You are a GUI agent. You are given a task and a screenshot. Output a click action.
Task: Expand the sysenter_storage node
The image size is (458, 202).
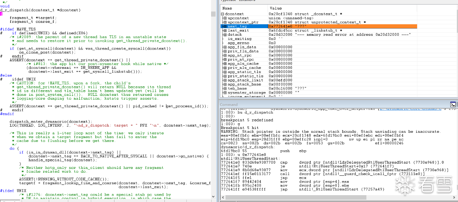(225, 92)
